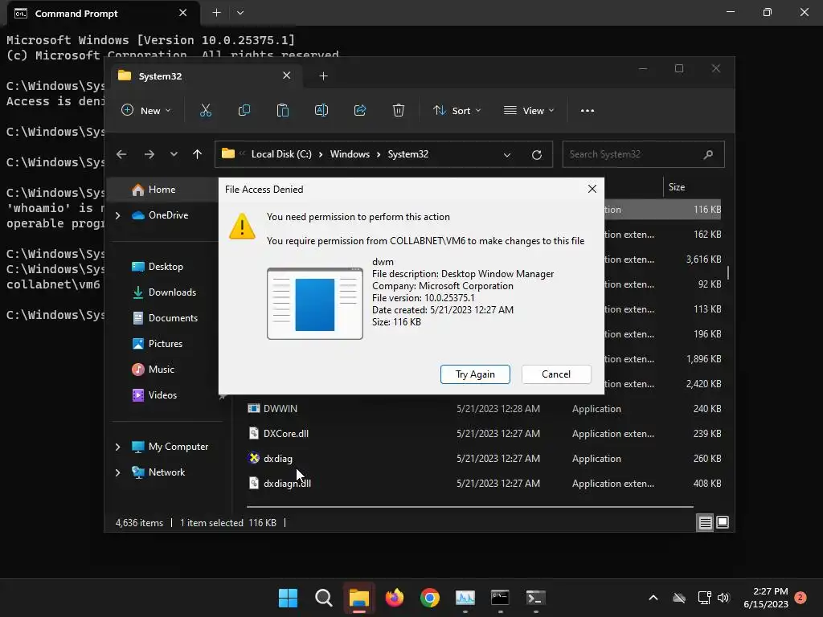Open the Sort dropdown in Explorer
This screenshot has height=617, width=823.
[457, 111]
